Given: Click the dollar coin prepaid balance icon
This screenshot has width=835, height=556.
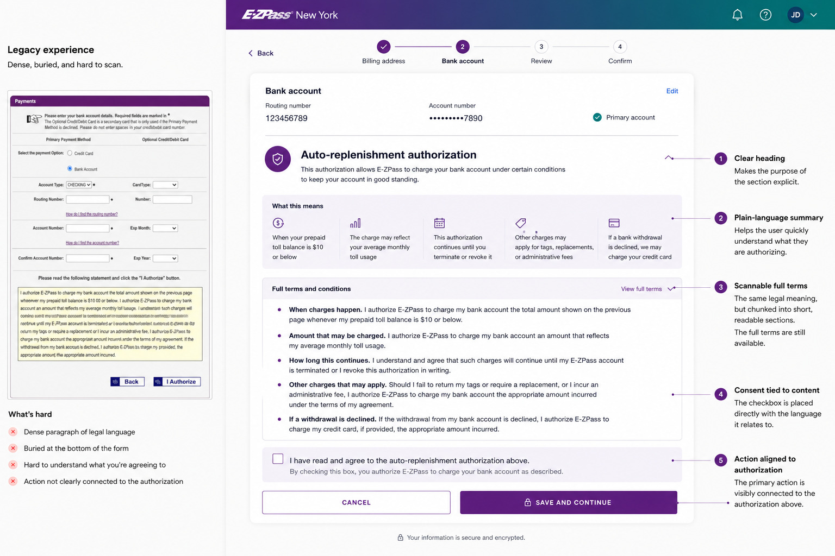Looking at the screenshot, I should (x=278, y=223).
